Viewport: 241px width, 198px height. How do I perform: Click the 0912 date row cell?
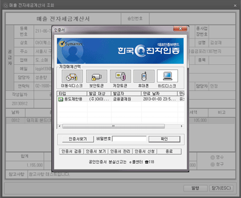(x=16, y=120)
